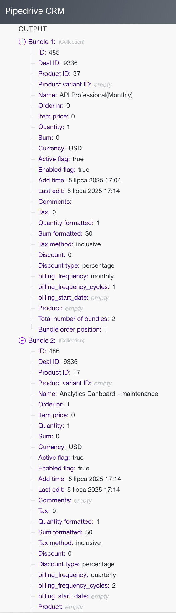176x613 pixels.
Task: Click the Pipedrive CRM header title
Action: tap(35, 11)
